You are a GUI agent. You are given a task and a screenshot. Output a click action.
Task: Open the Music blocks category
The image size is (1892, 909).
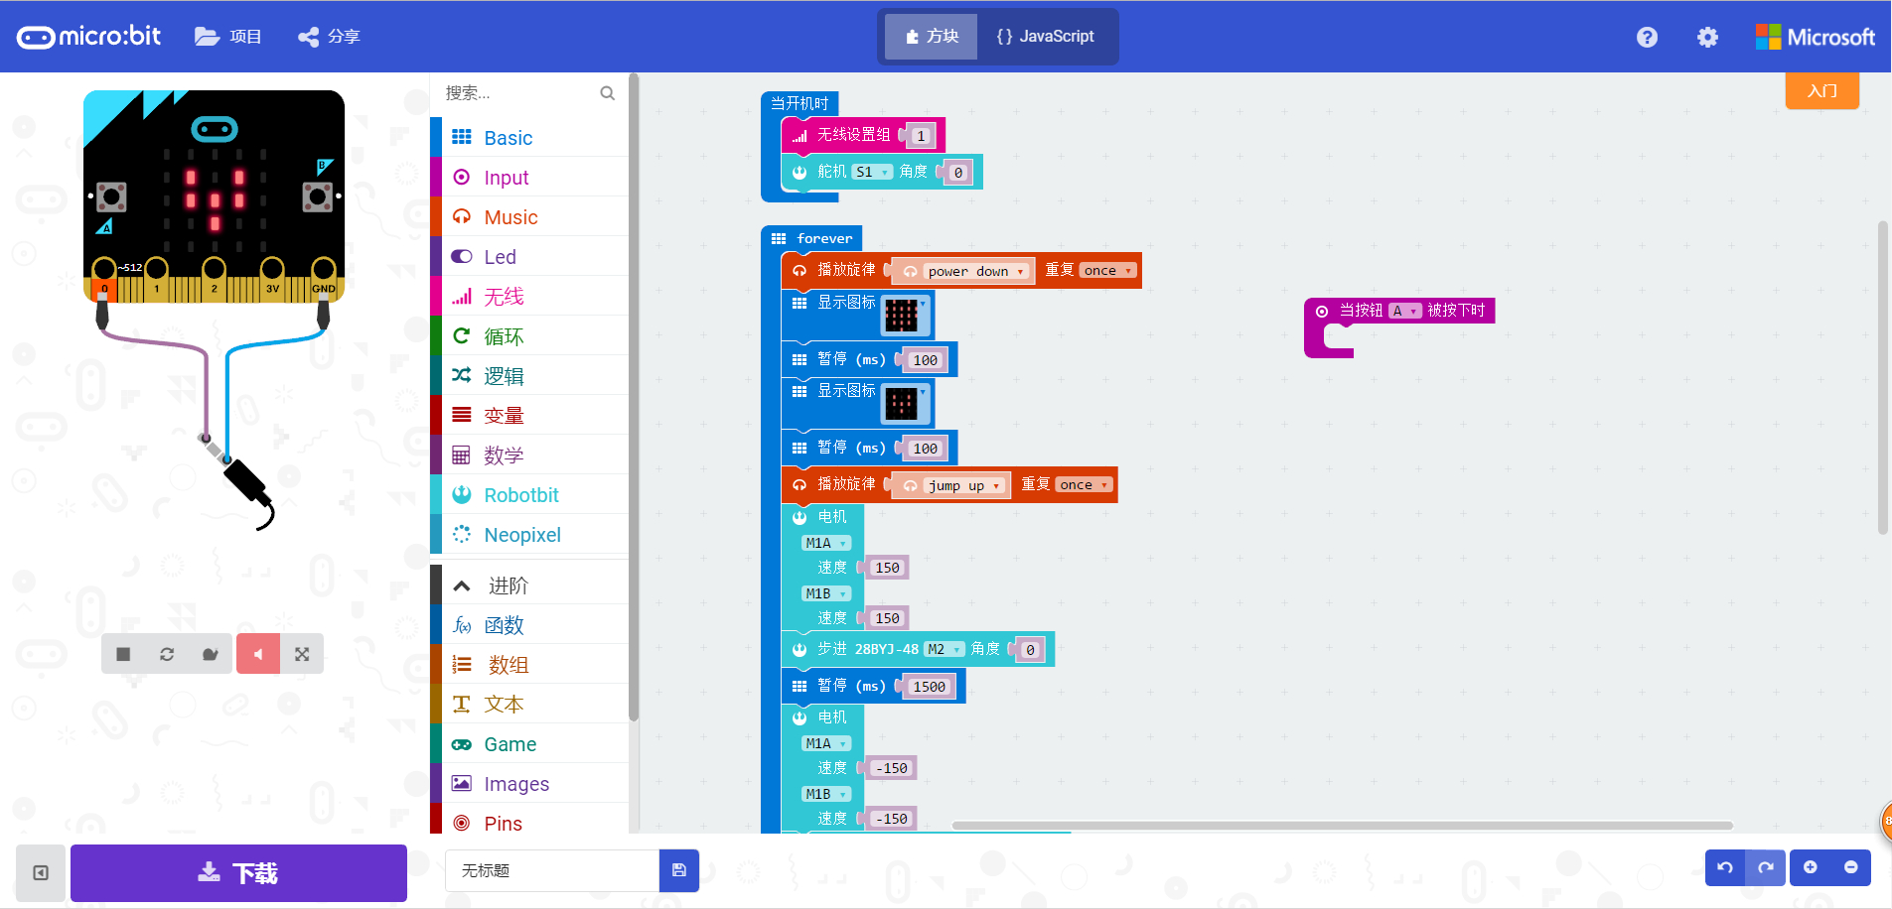click(x=529, y=216)
